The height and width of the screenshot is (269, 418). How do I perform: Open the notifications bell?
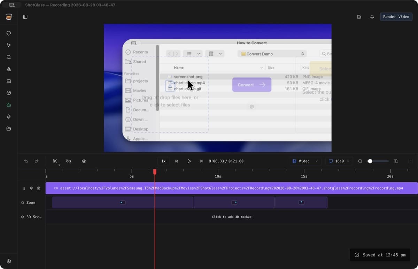tap(372, 17)
